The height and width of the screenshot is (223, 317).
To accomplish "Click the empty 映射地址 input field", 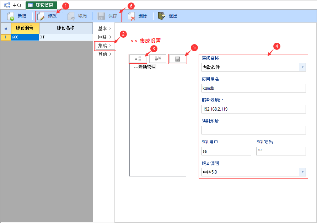I will coord(253,130).
